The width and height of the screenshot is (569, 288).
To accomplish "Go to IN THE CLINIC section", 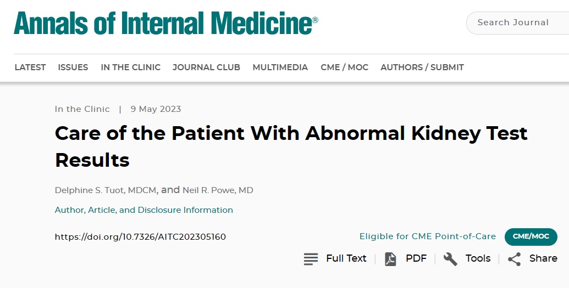I will coord(131,67).
